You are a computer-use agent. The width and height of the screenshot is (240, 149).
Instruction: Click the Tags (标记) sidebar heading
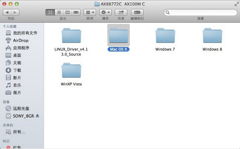click(x=6, y=141)
